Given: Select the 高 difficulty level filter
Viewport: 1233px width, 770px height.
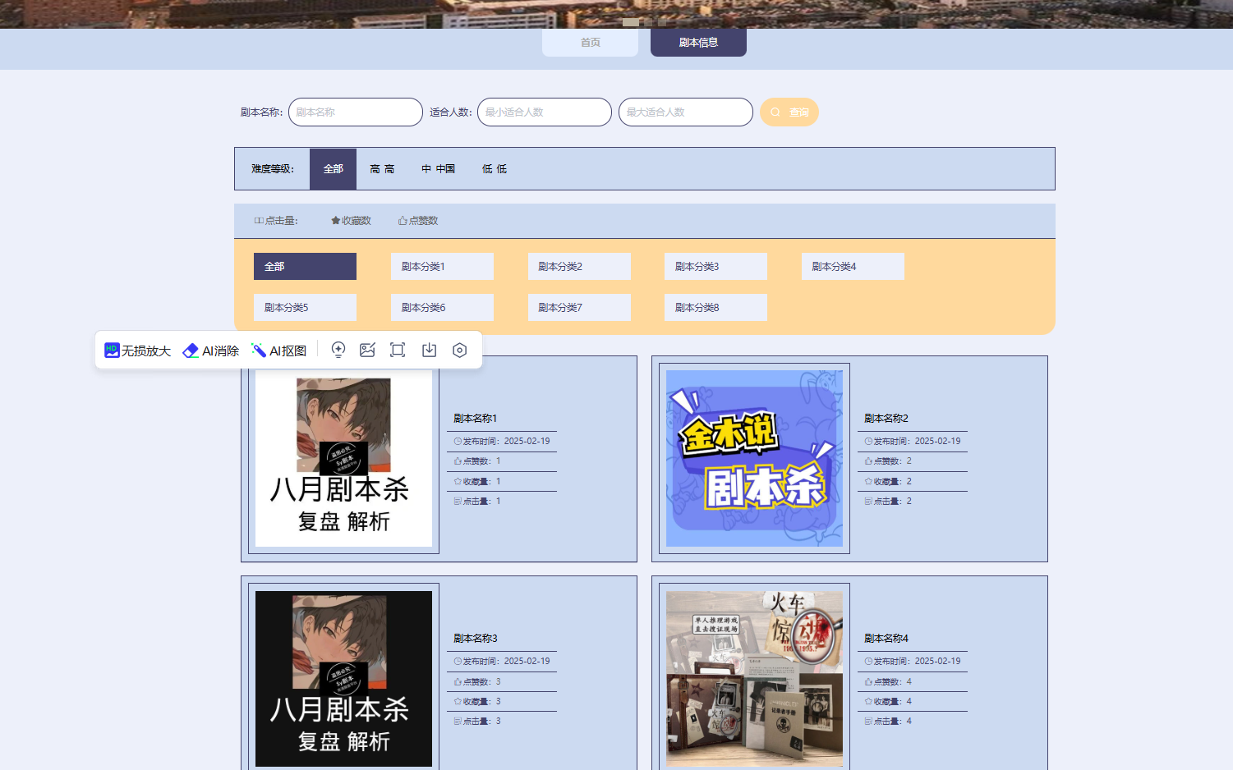Looking at the screenshot, I should [x=382, y=169].
